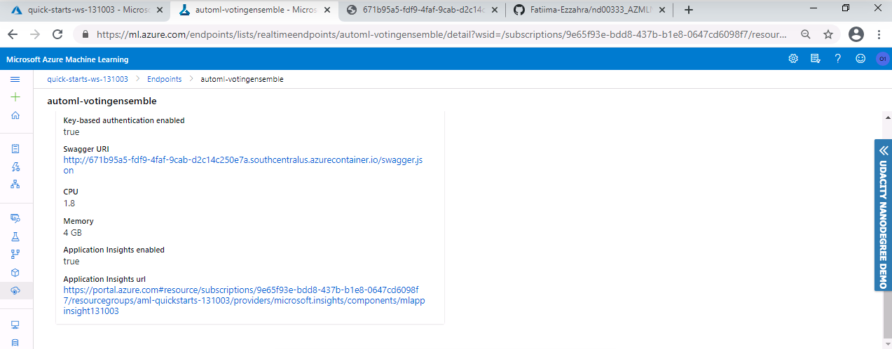Click automl-votingensemble in the breadcrumb
Viewport: 892px width, 349px height.
pyautogui.click(x=242, y=79)
